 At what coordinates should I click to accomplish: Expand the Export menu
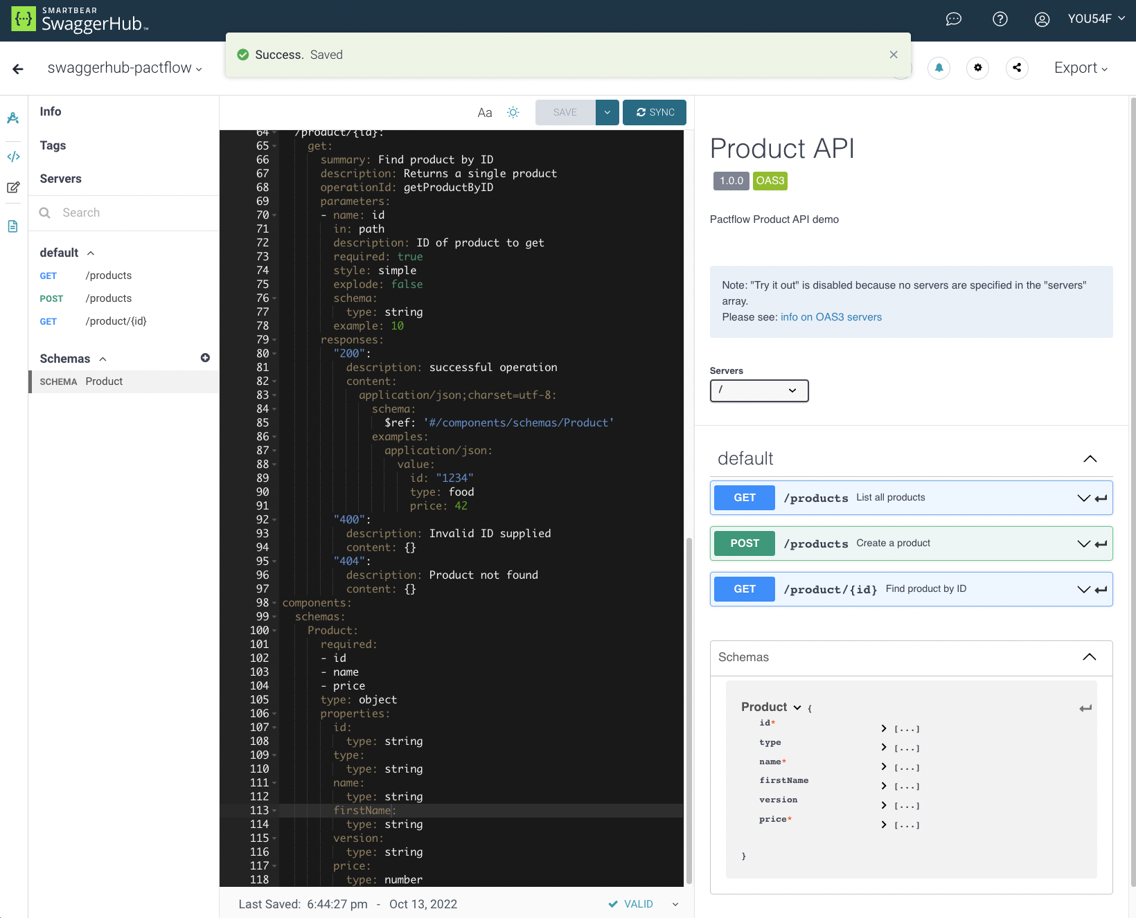(1080, 68)
